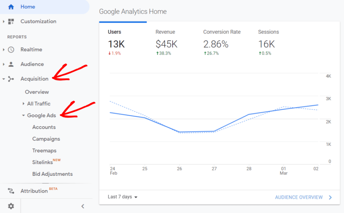Viewport: 344px width, 213px height.
Task: Open the Attribution BETA icon
Action: [10, 191]
